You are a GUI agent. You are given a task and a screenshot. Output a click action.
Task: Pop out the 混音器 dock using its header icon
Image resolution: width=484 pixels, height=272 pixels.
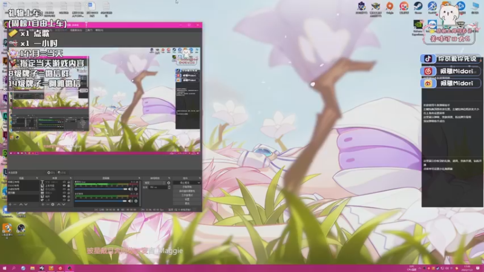click(x=139, y=178)
